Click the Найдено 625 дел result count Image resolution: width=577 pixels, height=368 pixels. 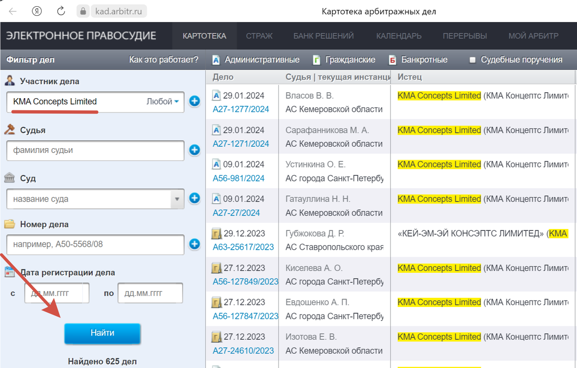102,361
